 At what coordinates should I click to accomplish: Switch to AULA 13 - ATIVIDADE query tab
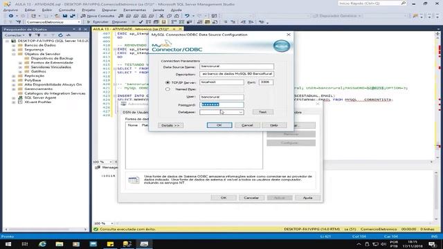131,29
